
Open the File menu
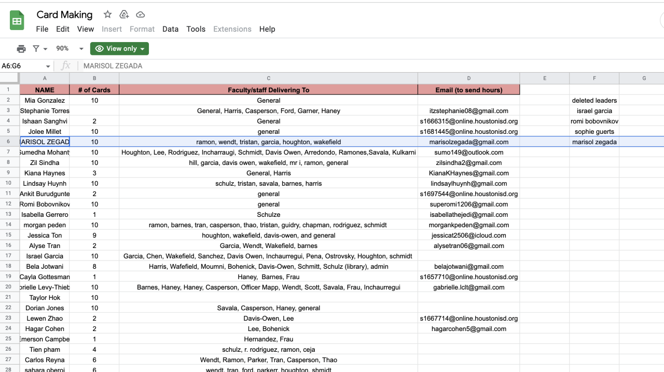[x=42, y=29]
